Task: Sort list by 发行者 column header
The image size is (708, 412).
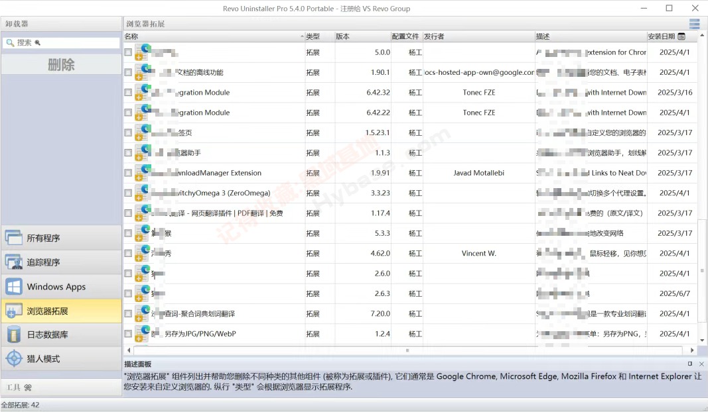Action: 478,36
